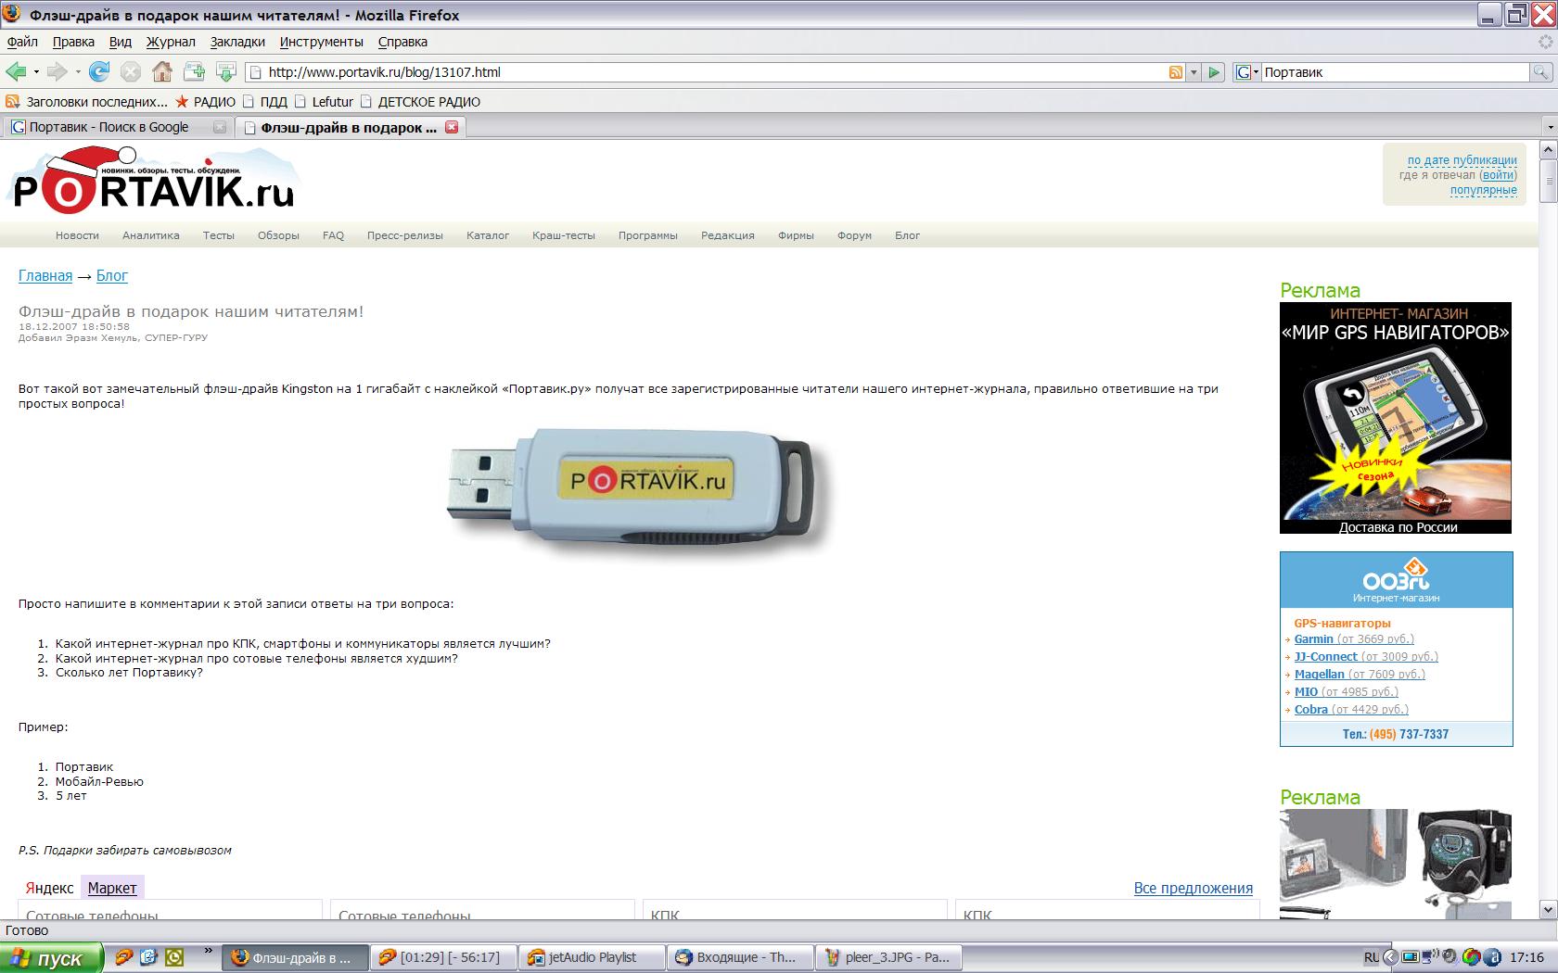1558x973 pixels.
Task: Open the Каталог site section
Action: coord(488,235)
